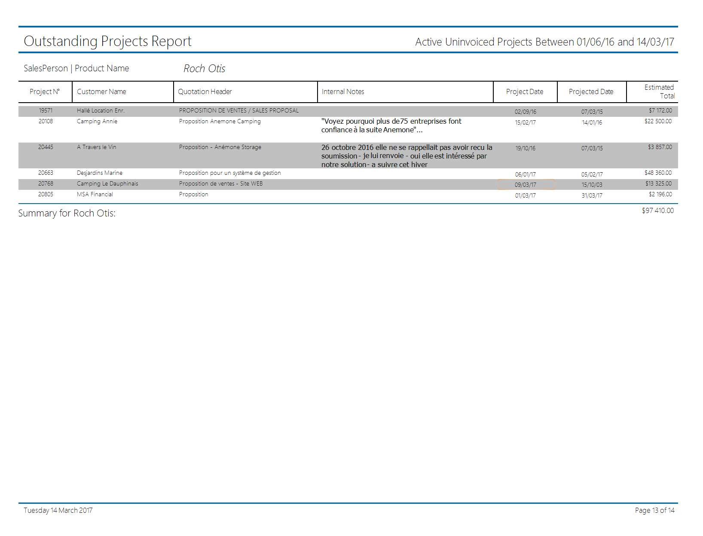Screen dimensions: 703x536
Task: Click the $97 410.00 summary total
Action: tap(657, 211)
